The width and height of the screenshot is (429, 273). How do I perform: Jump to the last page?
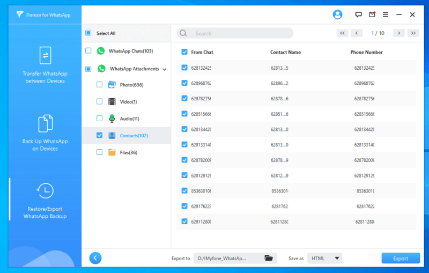(413, 33)
